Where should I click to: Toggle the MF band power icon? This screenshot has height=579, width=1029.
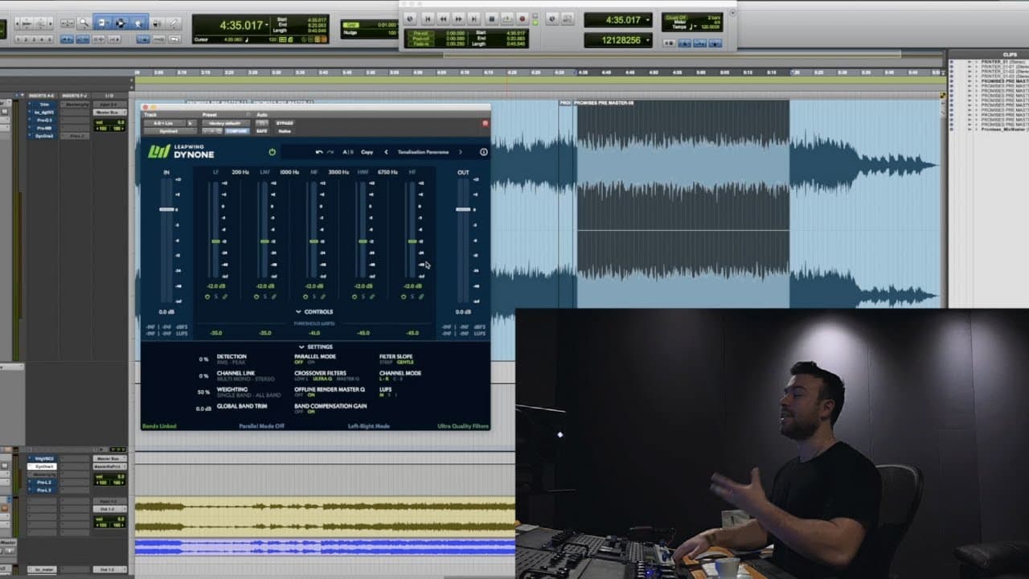click(305, 297)
